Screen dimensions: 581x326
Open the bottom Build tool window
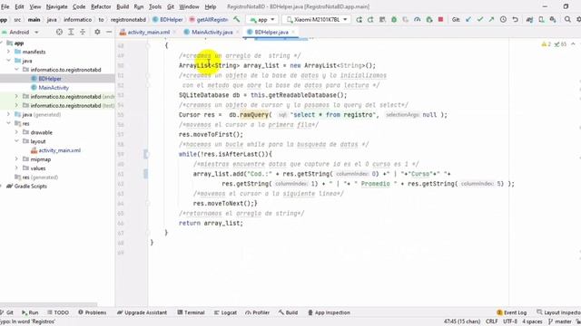(x=288, y=312)
